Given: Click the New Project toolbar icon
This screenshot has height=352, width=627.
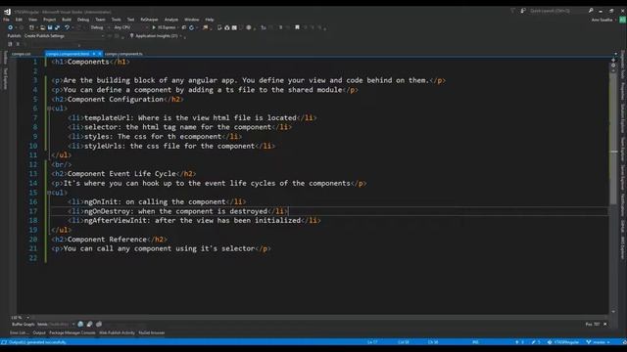Looking at the screenshot, I should [x=31, y=27].
